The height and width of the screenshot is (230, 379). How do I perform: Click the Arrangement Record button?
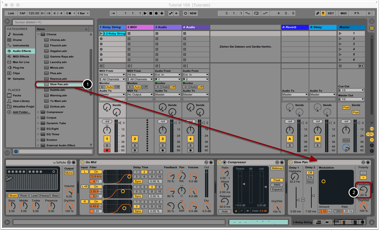point(156,13)
